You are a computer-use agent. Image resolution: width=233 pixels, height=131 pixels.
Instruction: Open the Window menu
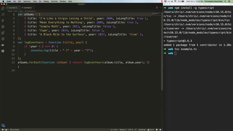pos(63,1)
